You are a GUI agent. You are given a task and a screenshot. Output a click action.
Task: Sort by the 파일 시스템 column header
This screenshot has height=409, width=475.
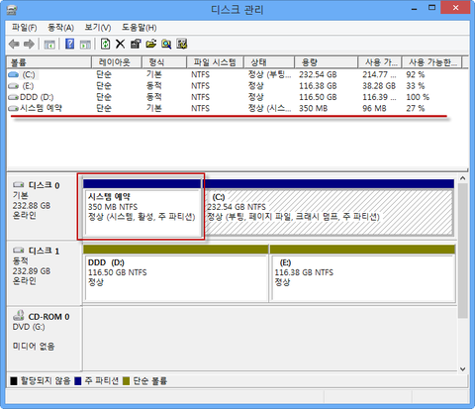[215, 62]
